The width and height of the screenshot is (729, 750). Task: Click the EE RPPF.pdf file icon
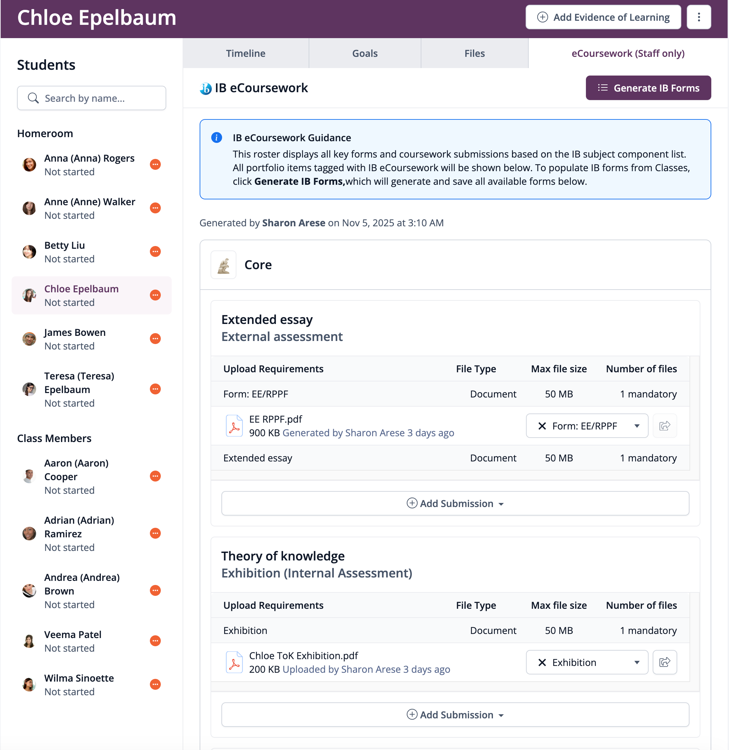tap(234, 425)
